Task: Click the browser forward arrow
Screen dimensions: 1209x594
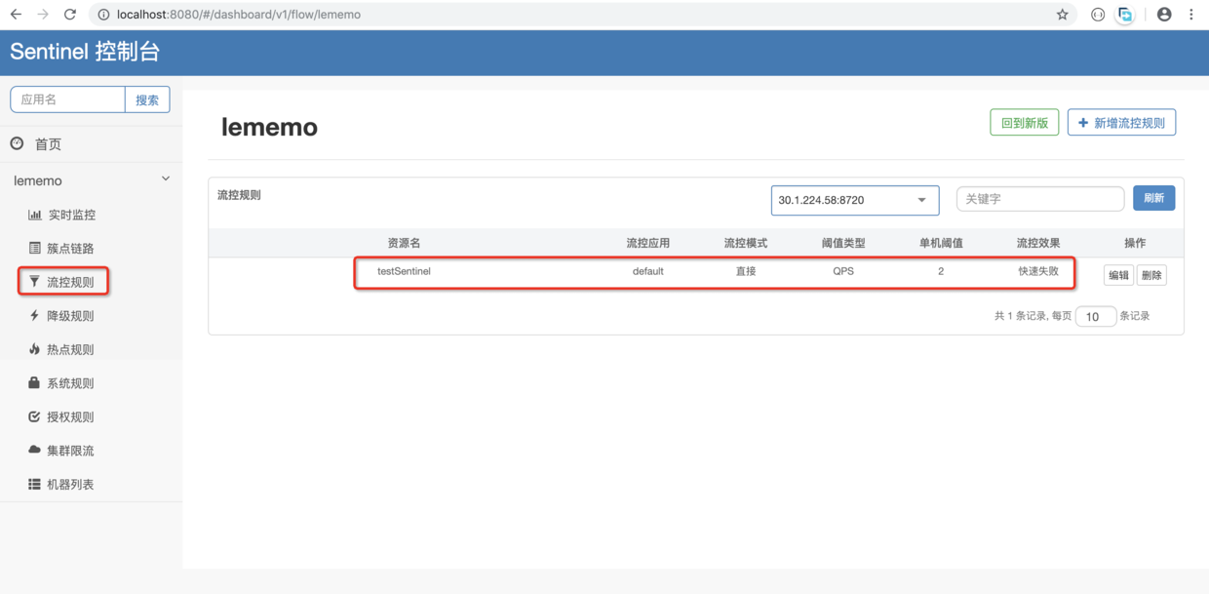Action: coord(43,15)
